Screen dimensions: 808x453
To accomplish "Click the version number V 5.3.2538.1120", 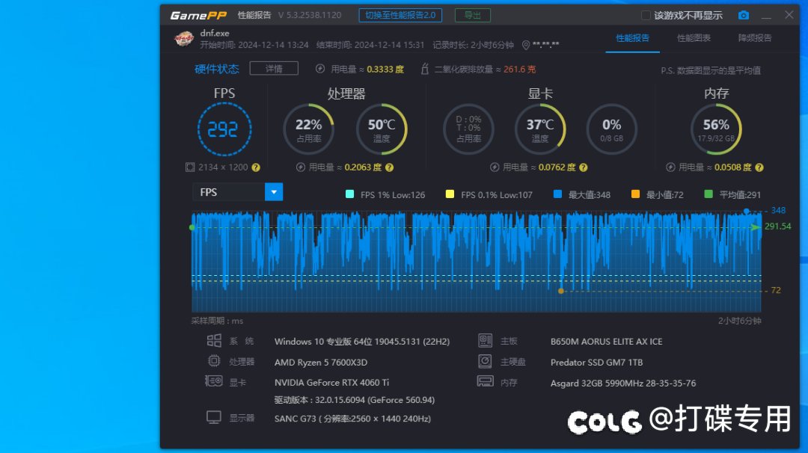I will pos(310,16).
